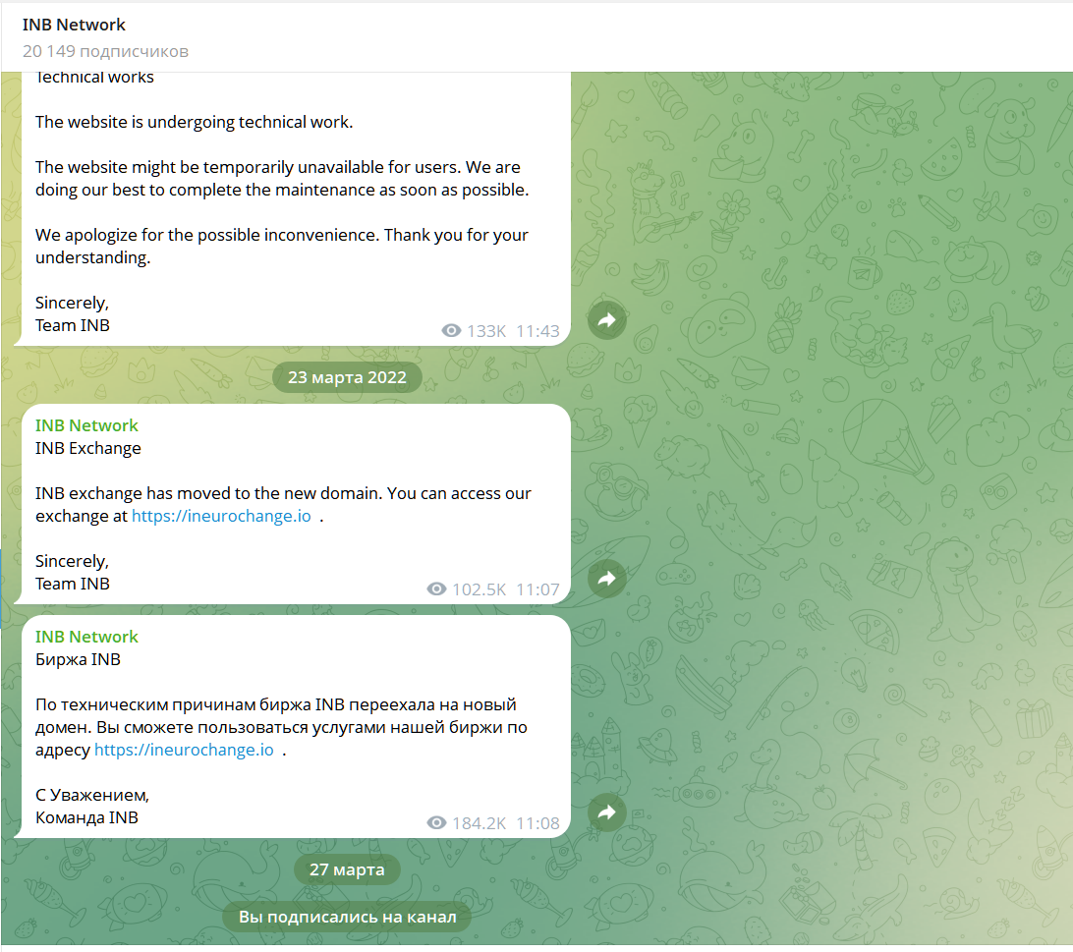Forward the INB Exchange English message
Viewport: 1073px width, 952px height.
607,579
